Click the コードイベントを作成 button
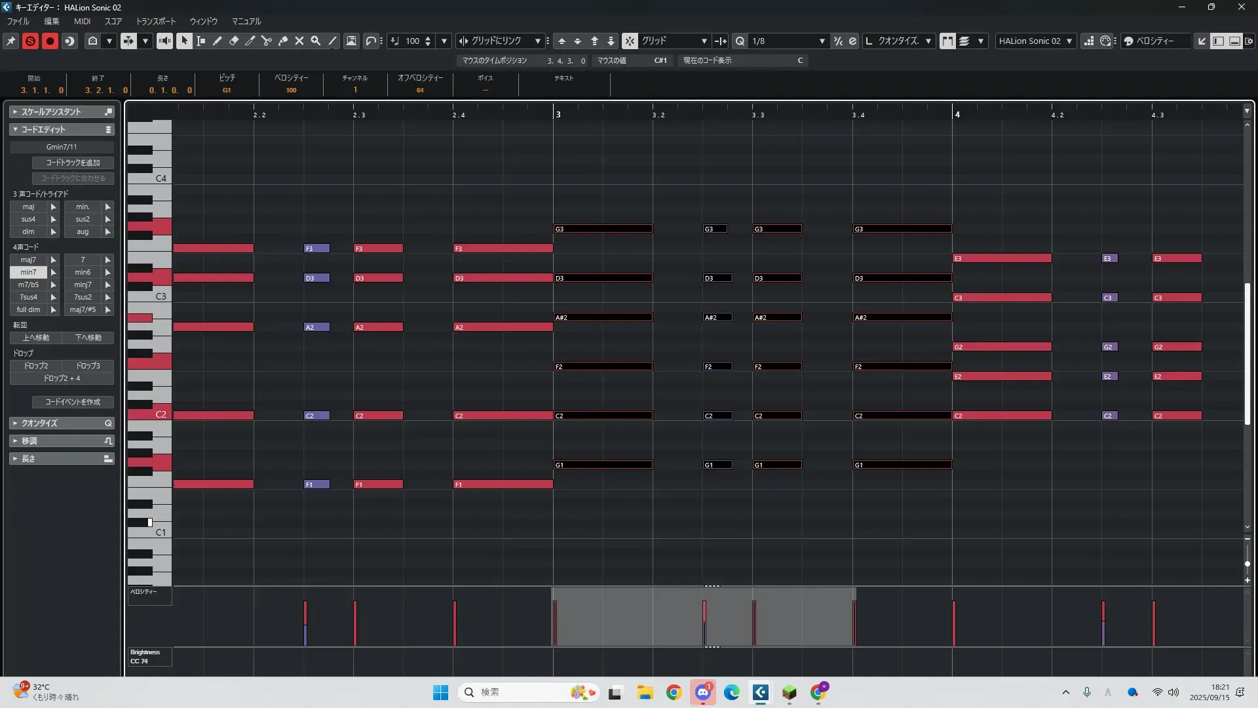Screen dimensions: 1258x708 pyautogui.click(x=73, y=402)
